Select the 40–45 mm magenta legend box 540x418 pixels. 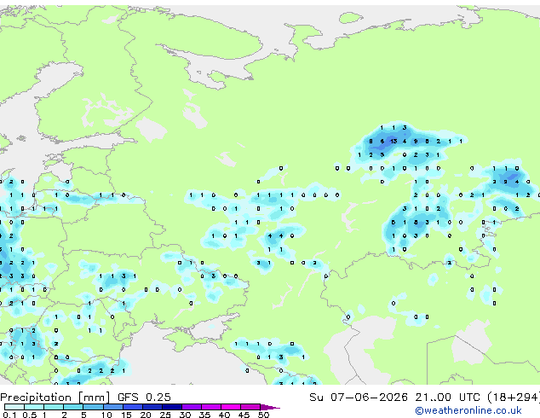pos(231,407)
